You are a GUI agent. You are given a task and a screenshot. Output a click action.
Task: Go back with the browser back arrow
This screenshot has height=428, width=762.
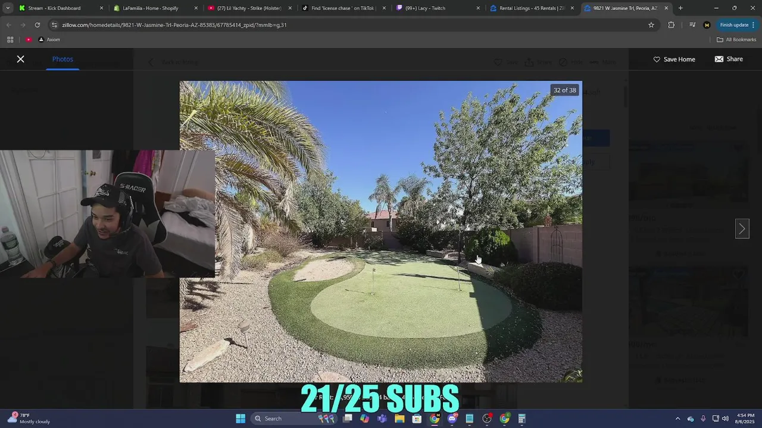tap(8, 25)
